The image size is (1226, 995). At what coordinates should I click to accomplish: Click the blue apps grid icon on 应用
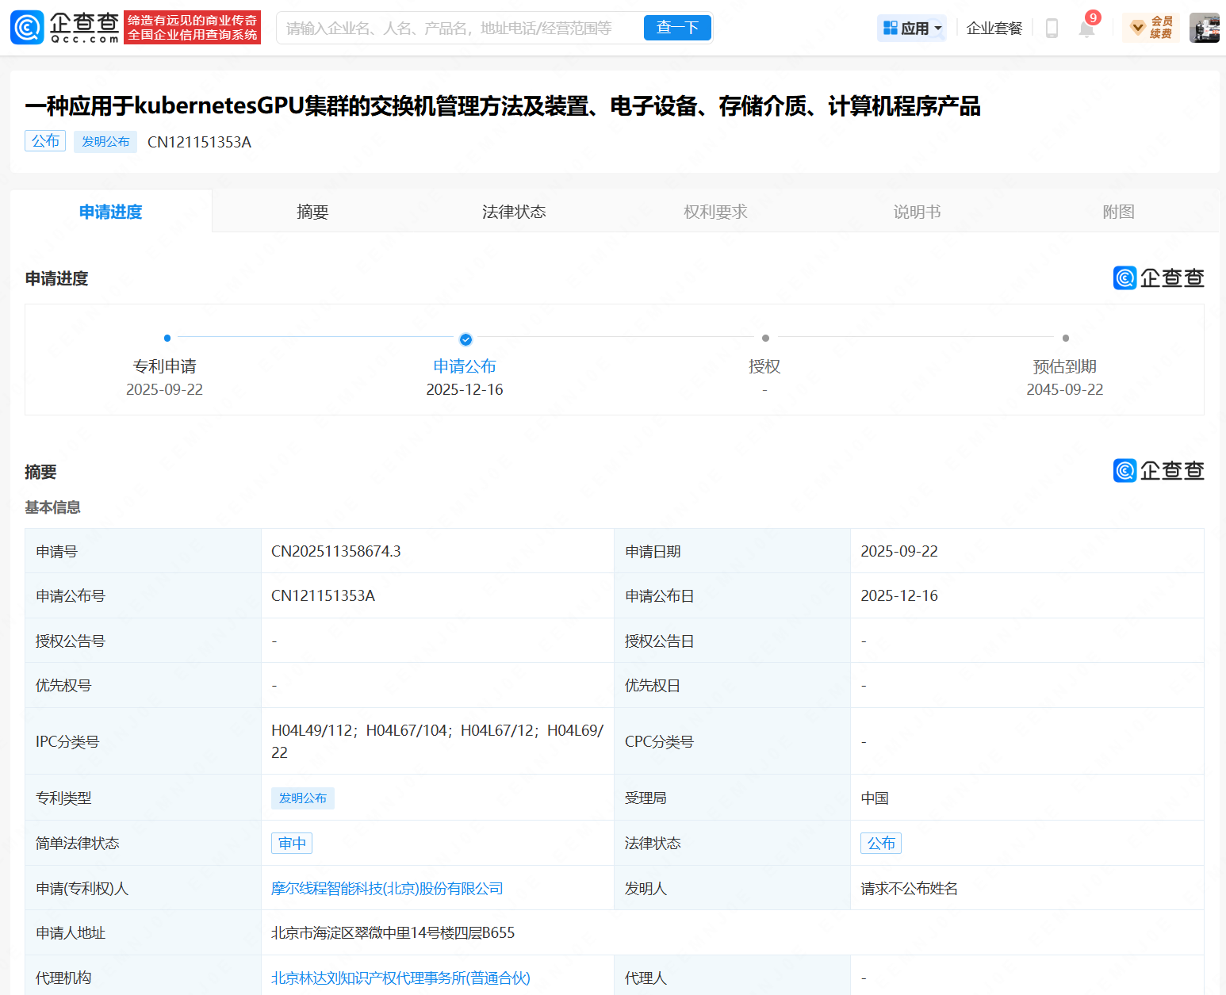pos(889,27)
